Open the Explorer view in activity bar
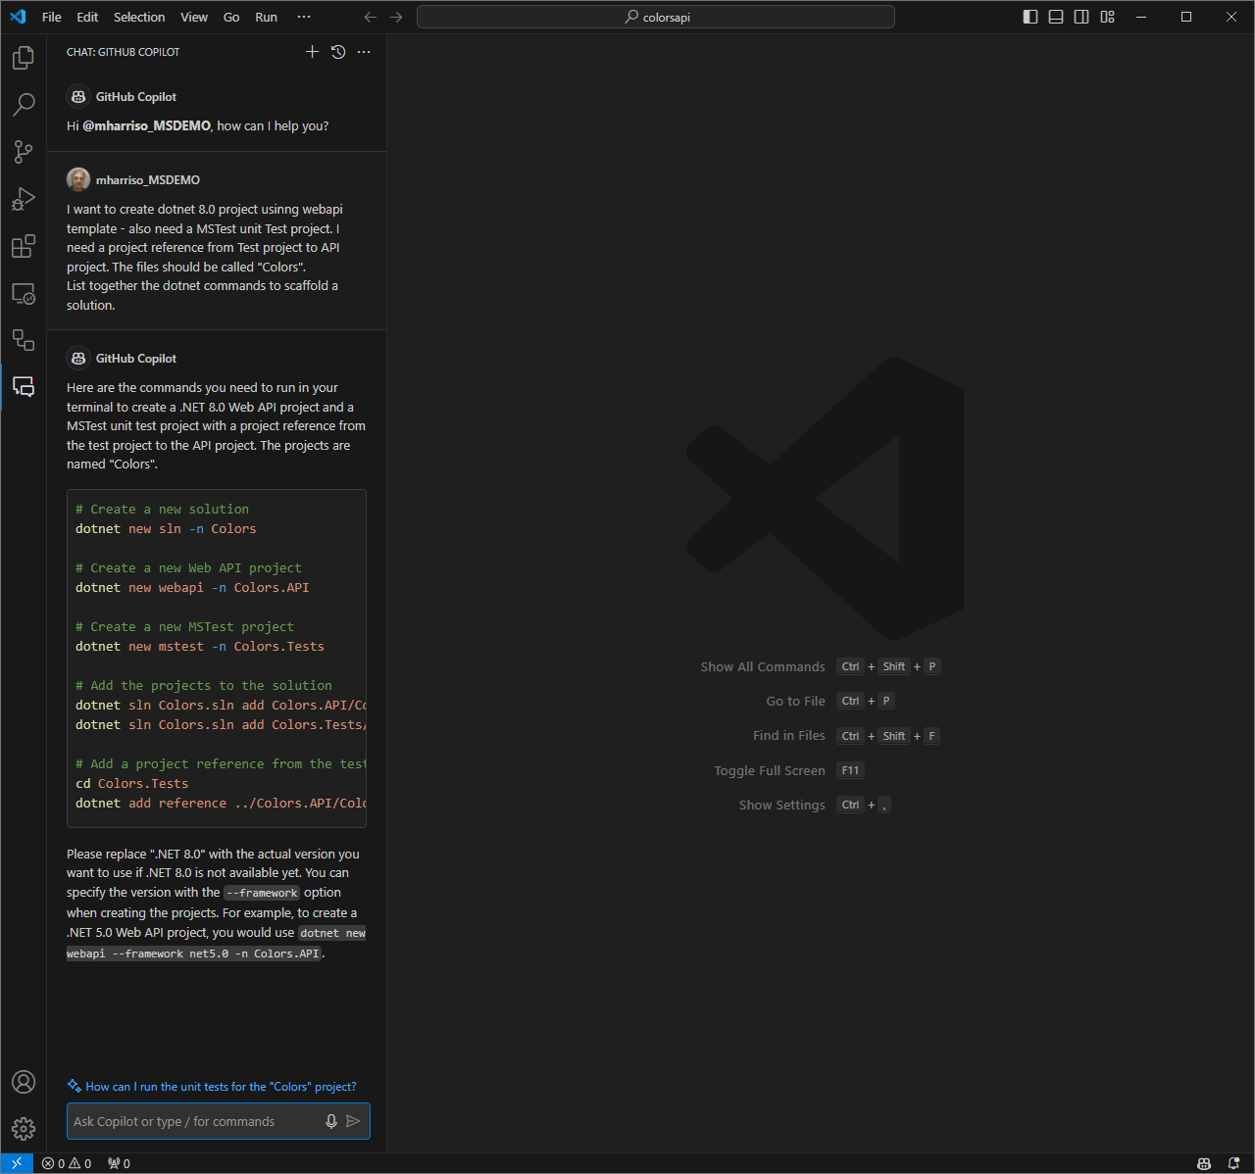1255x1174 pixels. pos(24,58)
